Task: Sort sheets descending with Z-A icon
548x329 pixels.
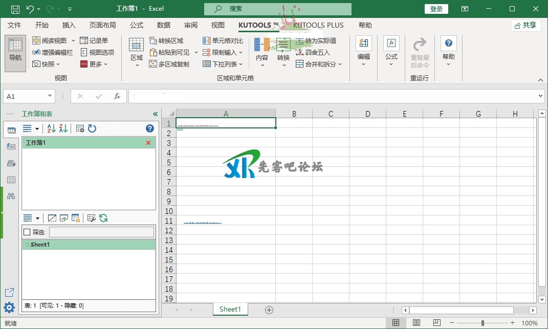Action: [x=63, y=128]
